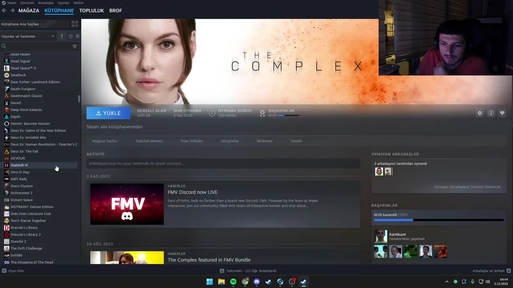Click the YÜKLE install button
The image size is (513, 288).
[x=108, y=113]
